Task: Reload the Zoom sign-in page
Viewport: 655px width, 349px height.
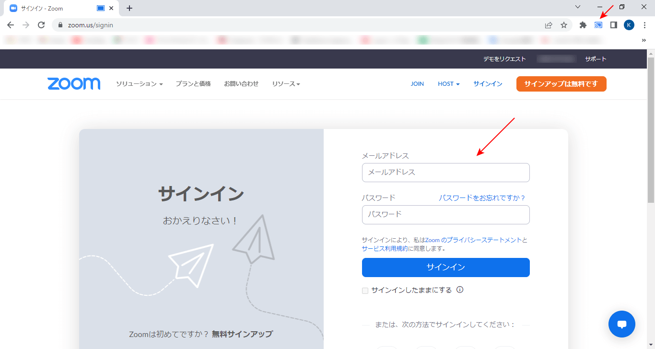Action: pyautogui.click(x=41, y=25)
